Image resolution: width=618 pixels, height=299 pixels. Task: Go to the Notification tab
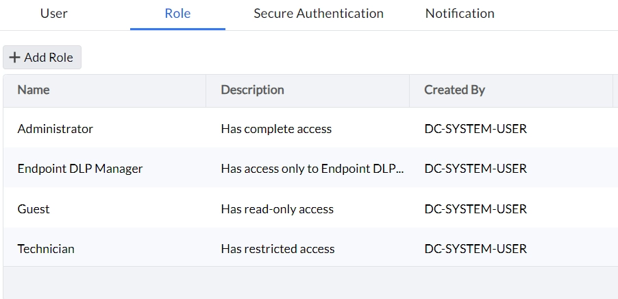tap(460, 14)
